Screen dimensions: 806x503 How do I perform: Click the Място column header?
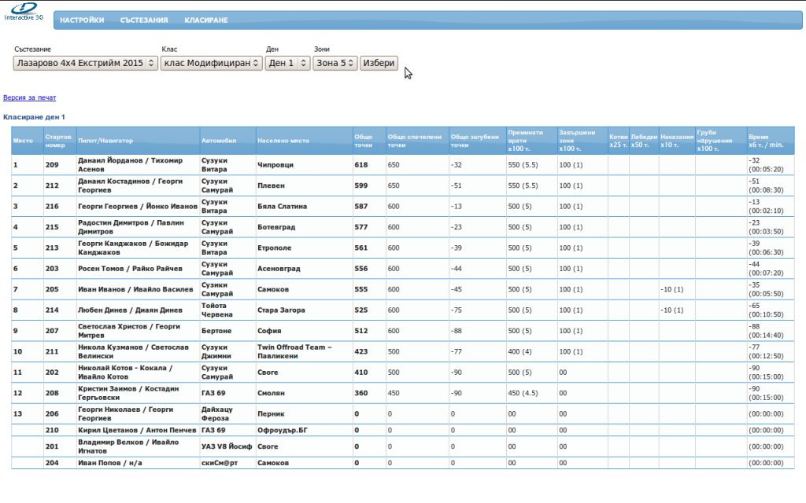tap(23, 141)
